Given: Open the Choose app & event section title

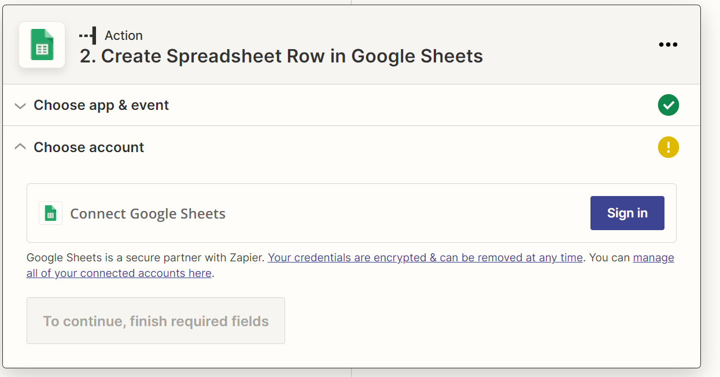Looking at the screenshot, I should [101, 105].
